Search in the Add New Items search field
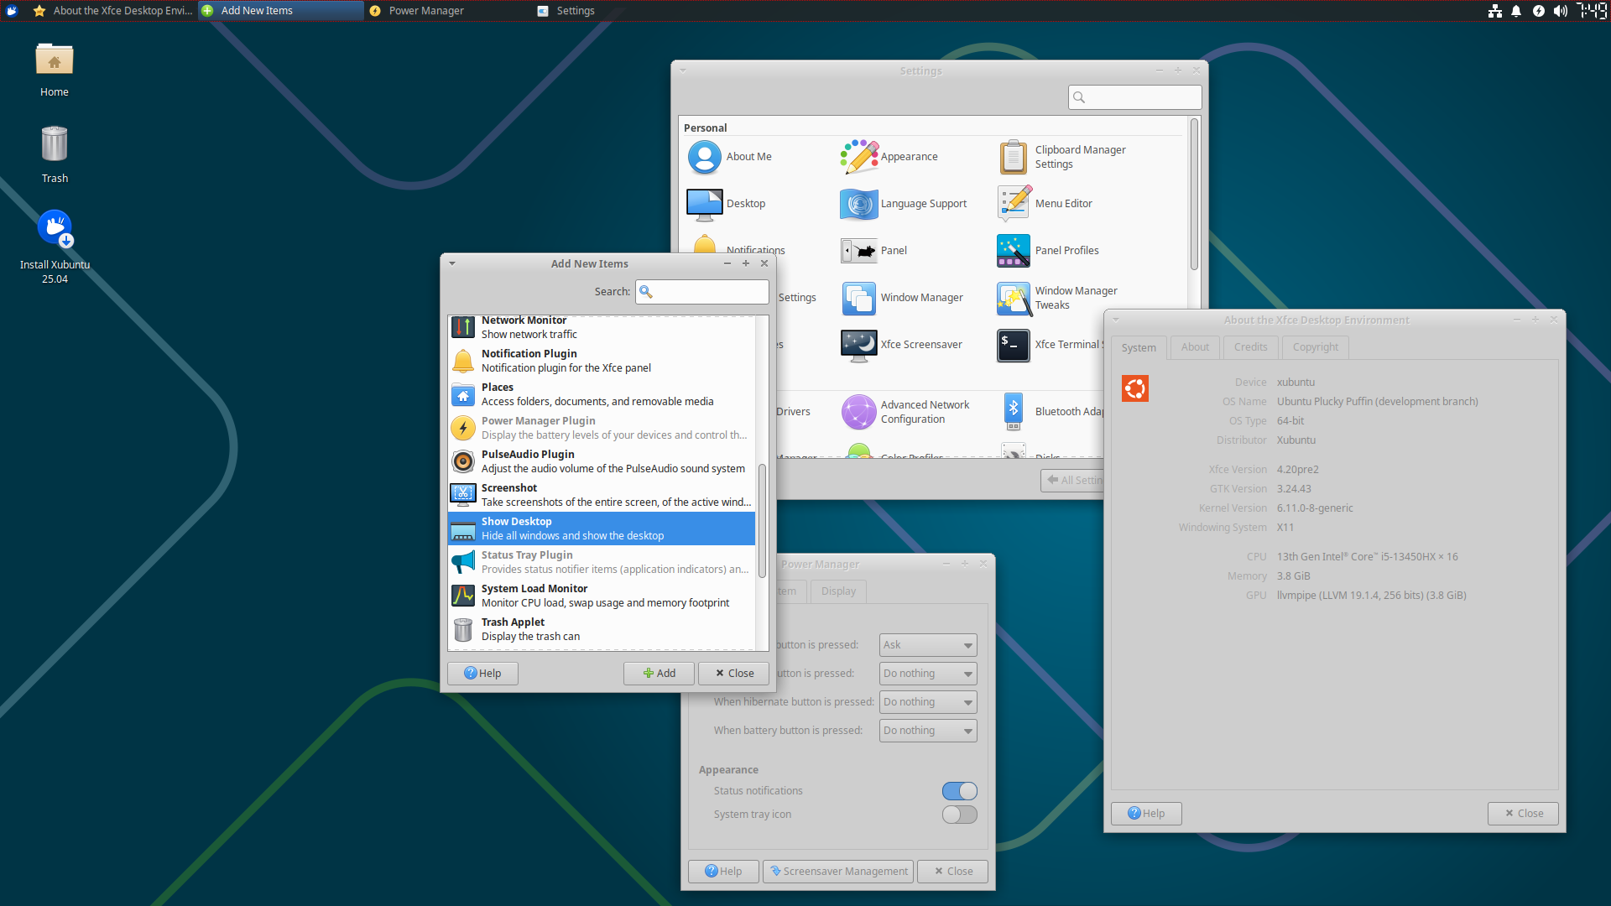The height and width of the screenshot is (906, 1611). 704,291
